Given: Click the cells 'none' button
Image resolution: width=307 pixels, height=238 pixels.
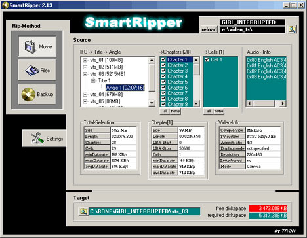Looking at the screenshot, I should pyautogui.click(x=218, y=111).
